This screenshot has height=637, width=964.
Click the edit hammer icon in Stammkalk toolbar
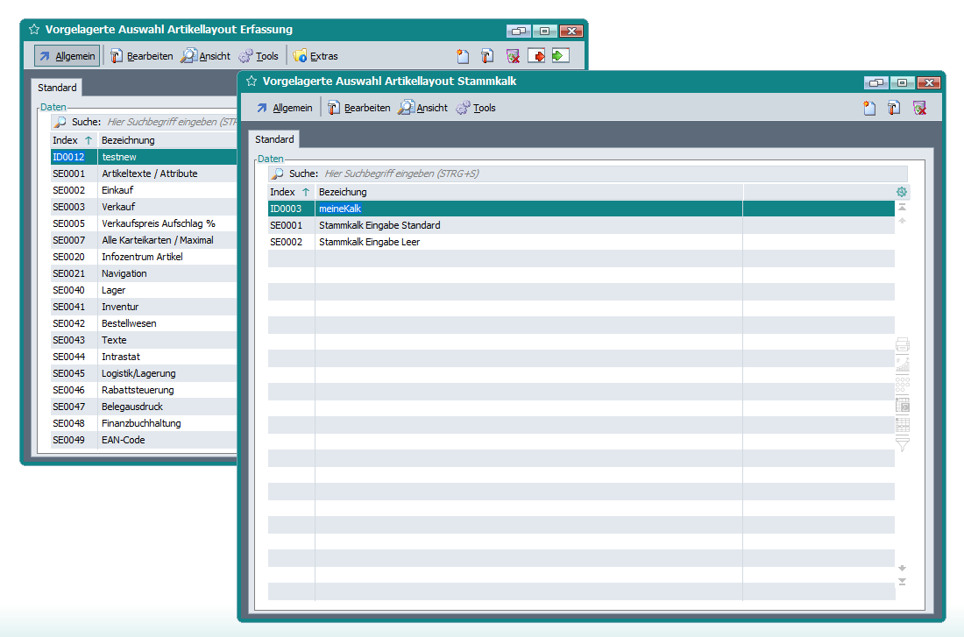tap(894, 108)
